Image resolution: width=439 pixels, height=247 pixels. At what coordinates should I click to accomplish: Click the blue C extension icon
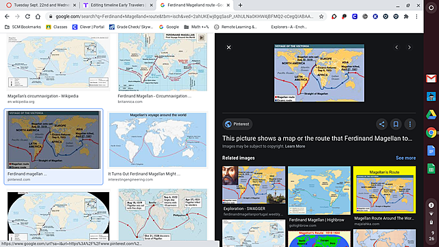355,16
